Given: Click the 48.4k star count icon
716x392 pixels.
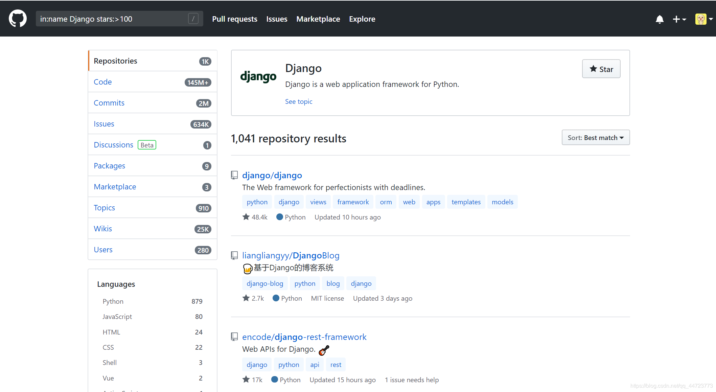Looking at the screenshot, I should click(246, 217).
